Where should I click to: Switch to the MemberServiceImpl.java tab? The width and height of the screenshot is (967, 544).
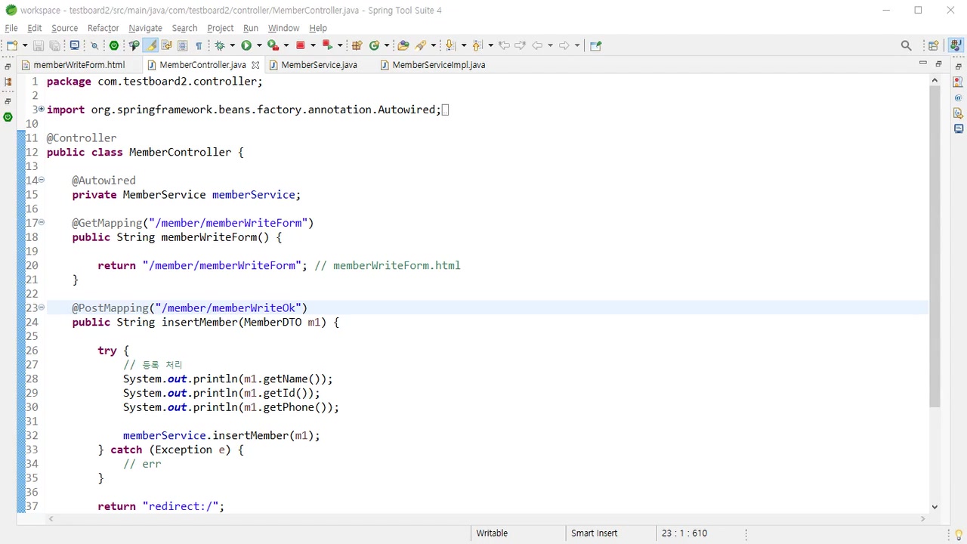pos(438,65)
